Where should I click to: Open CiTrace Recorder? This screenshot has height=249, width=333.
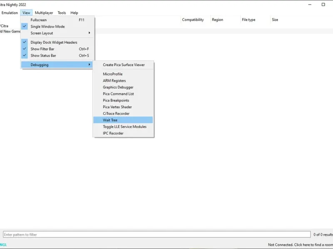pyautogui.click(x=123, y=113)
